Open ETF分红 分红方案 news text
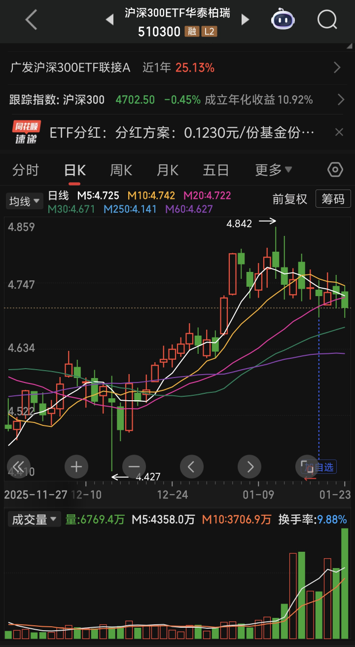This screenshot has width=355, height=647. 182,132
